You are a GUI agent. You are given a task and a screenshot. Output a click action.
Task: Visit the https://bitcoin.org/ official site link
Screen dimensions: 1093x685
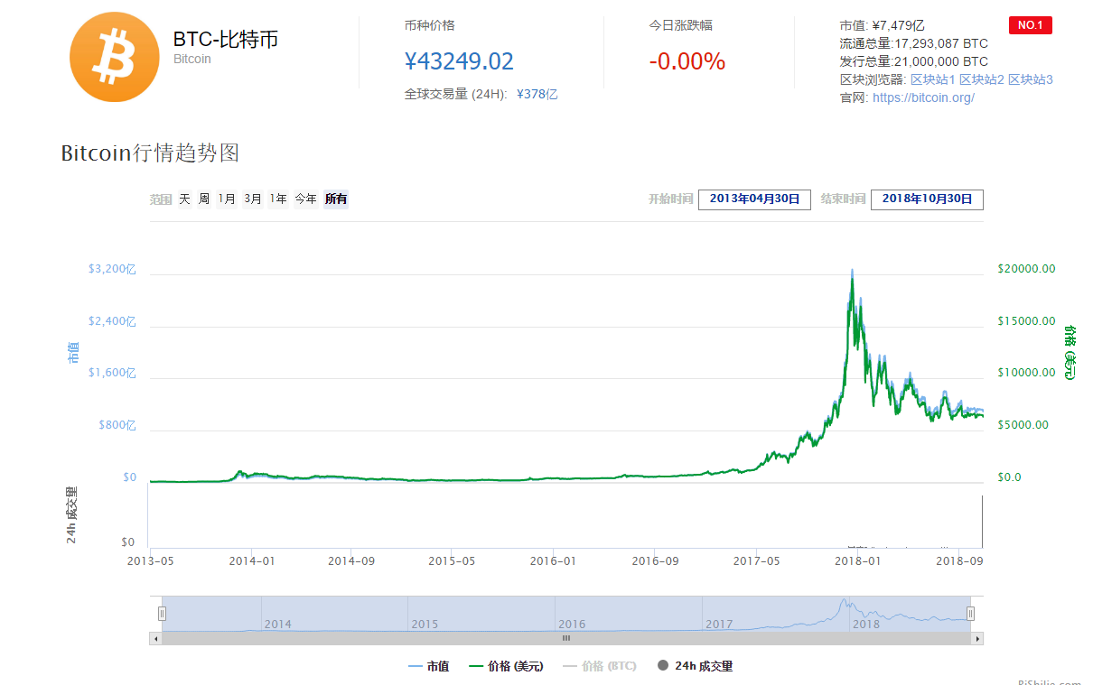coord(923,97)
